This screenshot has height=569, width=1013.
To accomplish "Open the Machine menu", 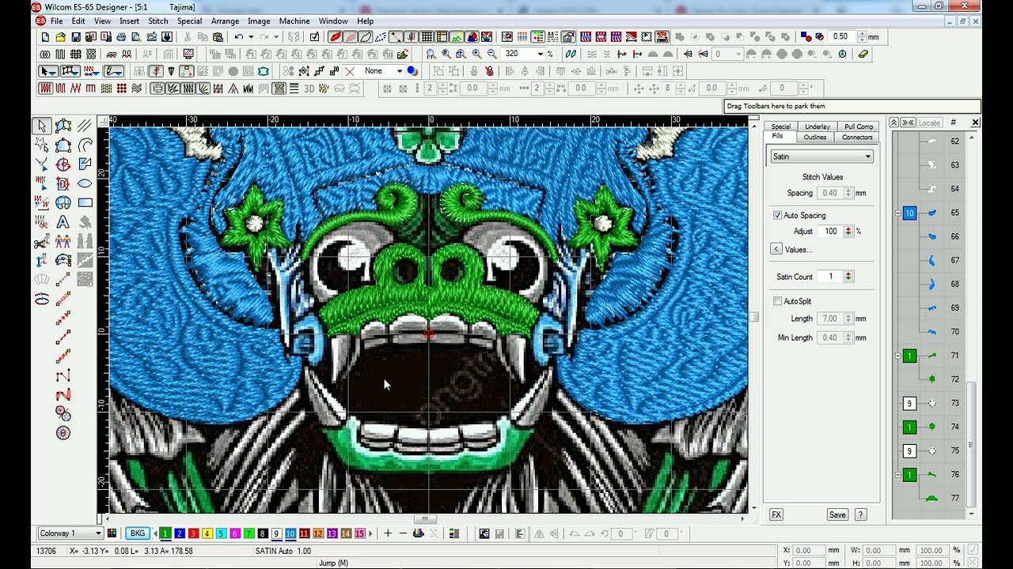I will 294,21.
